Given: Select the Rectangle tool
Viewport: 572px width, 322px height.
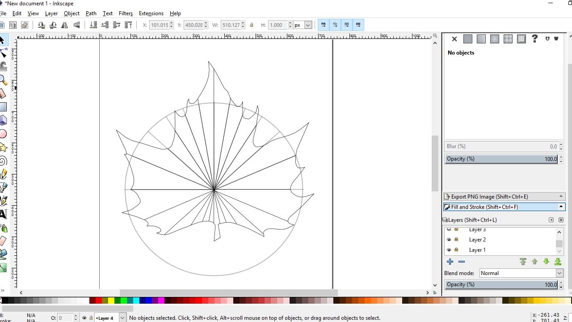Looking at the screenshot, I should [x=5, y=107].
